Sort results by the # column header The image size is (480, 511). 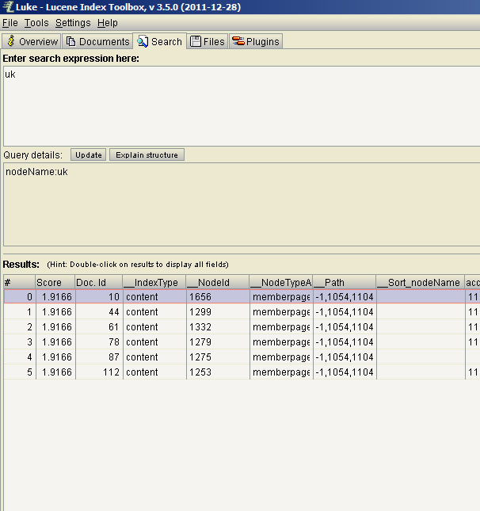point(19,282)
